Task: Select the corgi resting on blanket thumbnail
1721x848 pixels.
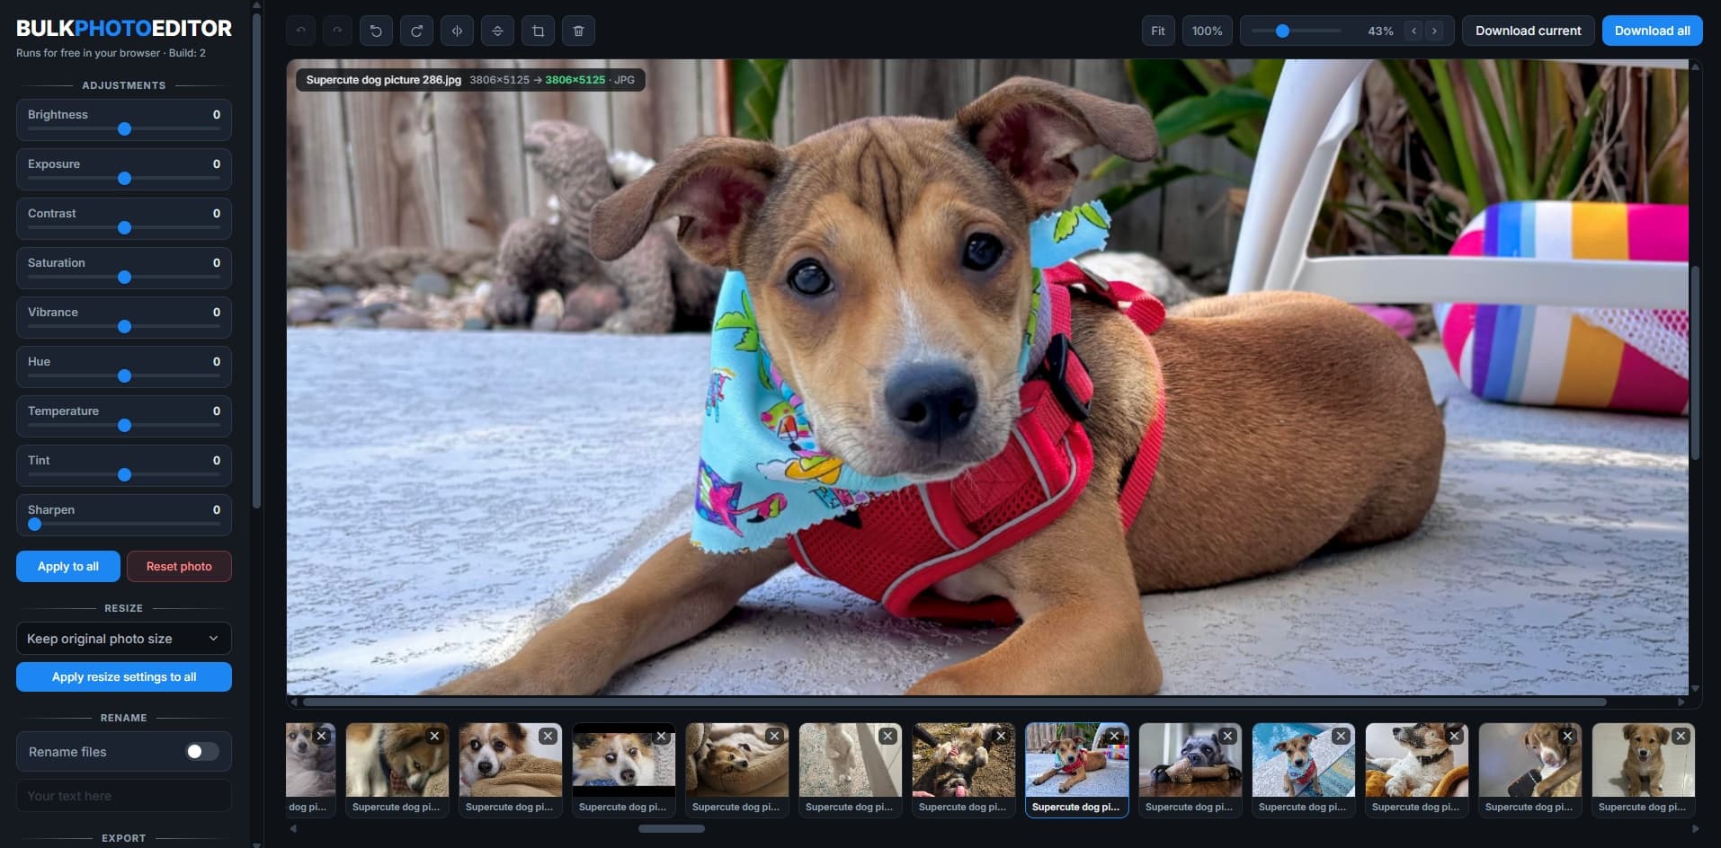Action: (x=510, y=771)
